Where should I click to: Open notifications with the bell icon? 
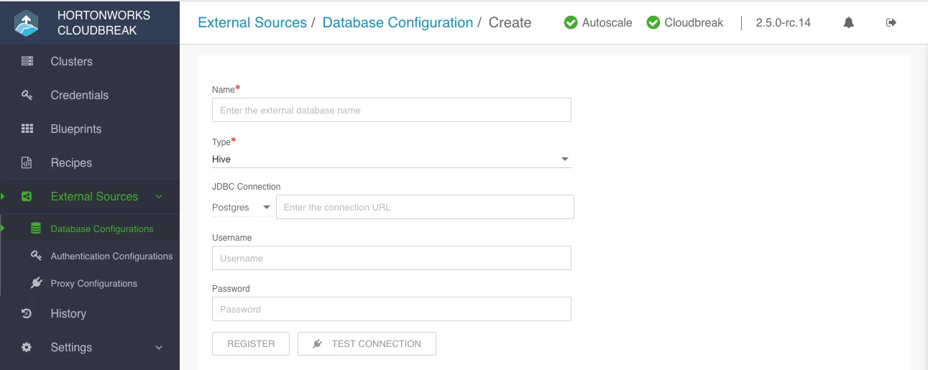(849, 22)
